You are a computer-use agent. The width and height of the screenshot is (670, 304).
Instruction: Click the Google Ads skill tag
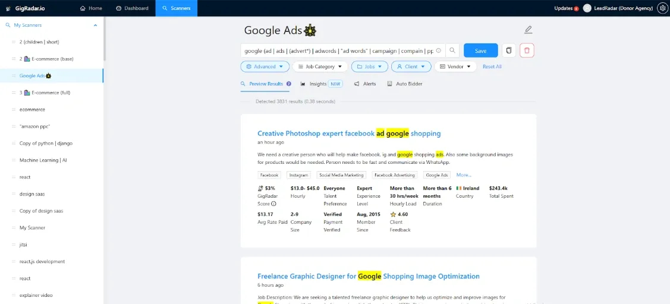[x=437, y=175]
